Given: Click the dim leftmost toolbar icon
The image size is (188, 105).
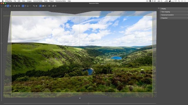Looking at the screenshot, I should (x=1, y=6).
